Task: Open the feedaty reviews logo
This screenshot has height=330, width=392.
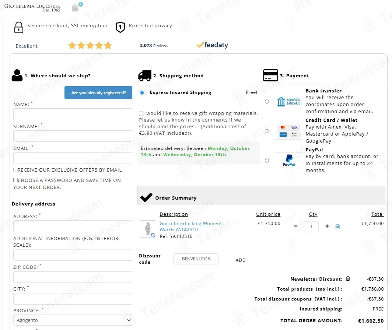Action: (212, 45)
